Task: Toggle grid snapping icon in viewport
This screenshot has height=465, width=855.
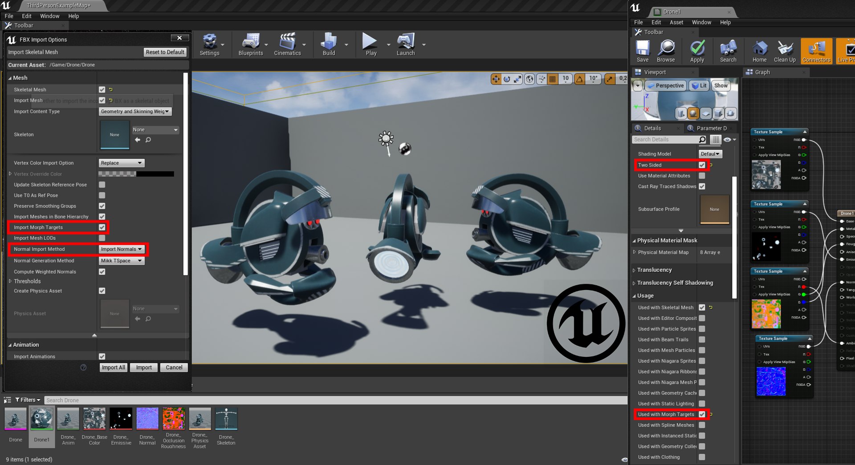Action: click(x=553, y=79)
